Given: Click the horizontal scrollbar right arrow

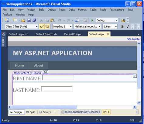Looking at the screenshot, I should coord(135,107).
